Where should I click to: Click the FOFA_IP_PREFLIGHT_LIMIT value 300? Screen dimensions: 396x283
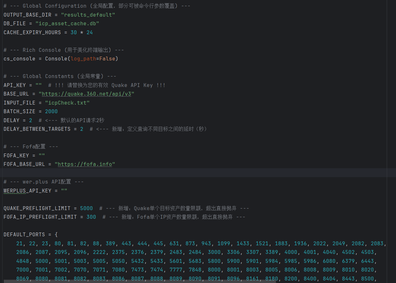click(91, 217)
